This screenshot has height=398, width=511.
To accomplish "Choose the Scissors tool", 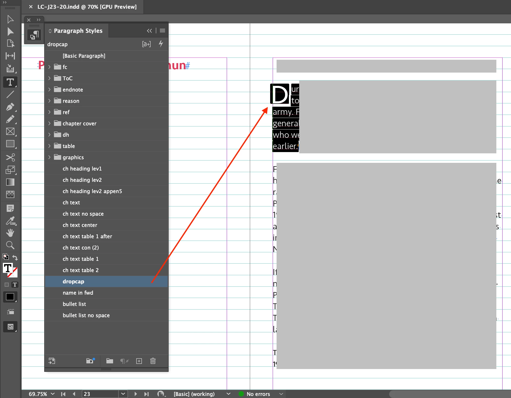I will (10, 157).
